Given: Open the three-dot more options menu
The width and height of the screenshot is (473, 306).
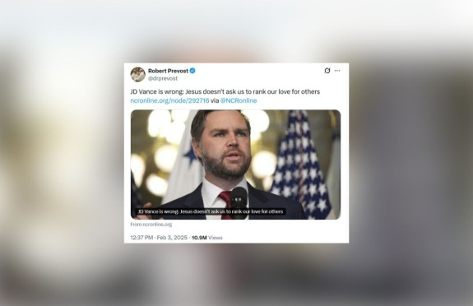Looking at the screenshot, I should [337, 71].
